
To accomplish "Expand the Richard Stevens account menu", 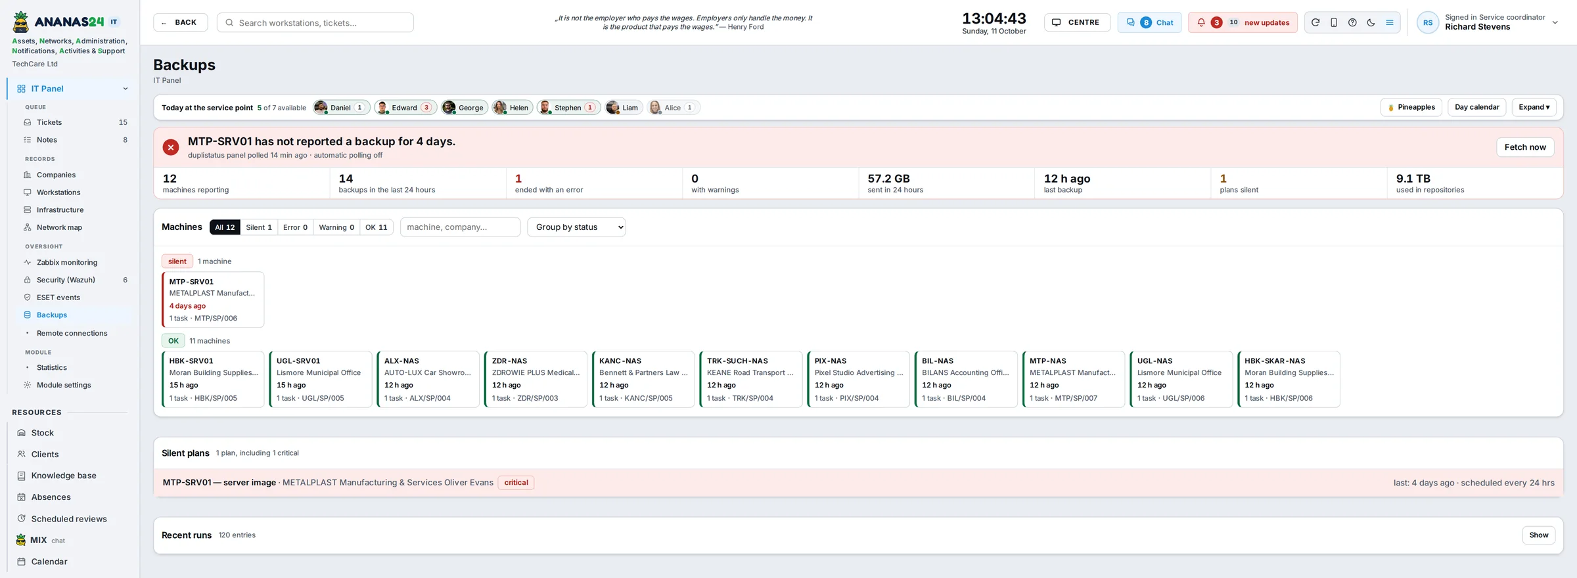I will pos(1555,22).
